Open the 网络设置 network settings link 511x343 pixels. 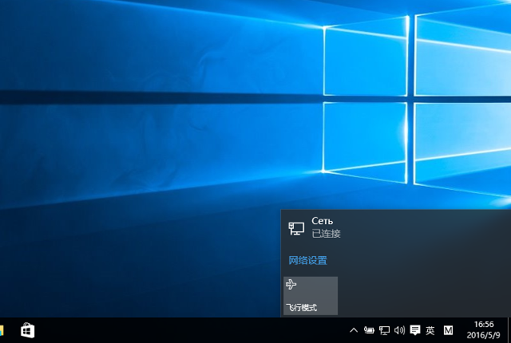click(307, 260)
